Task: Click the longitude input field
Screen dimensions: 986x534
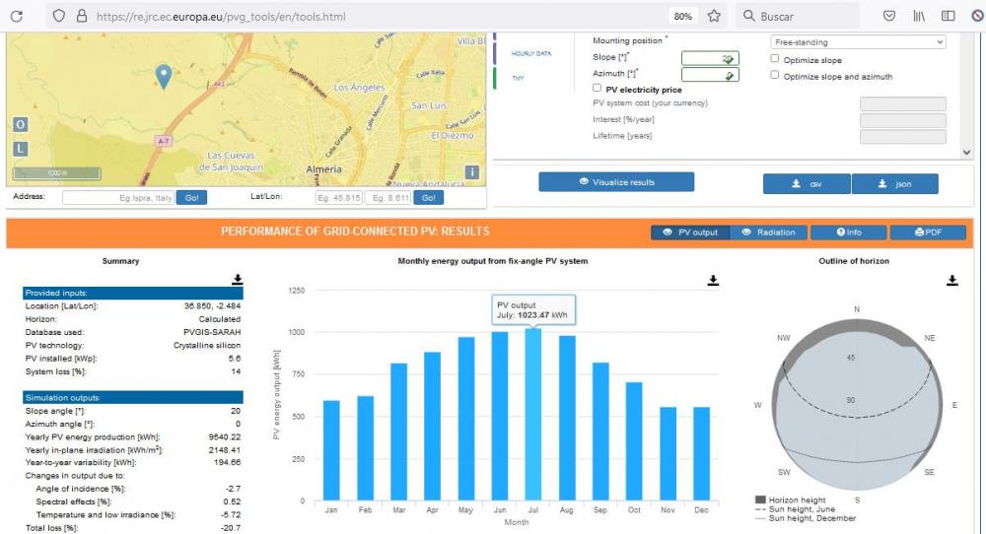Action: (387, 198)
